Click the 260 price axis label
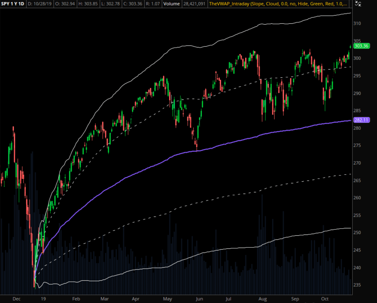Image resolution: width=377 pixels, height=303 pixels. pyautogui.click(x=357, y=198)
